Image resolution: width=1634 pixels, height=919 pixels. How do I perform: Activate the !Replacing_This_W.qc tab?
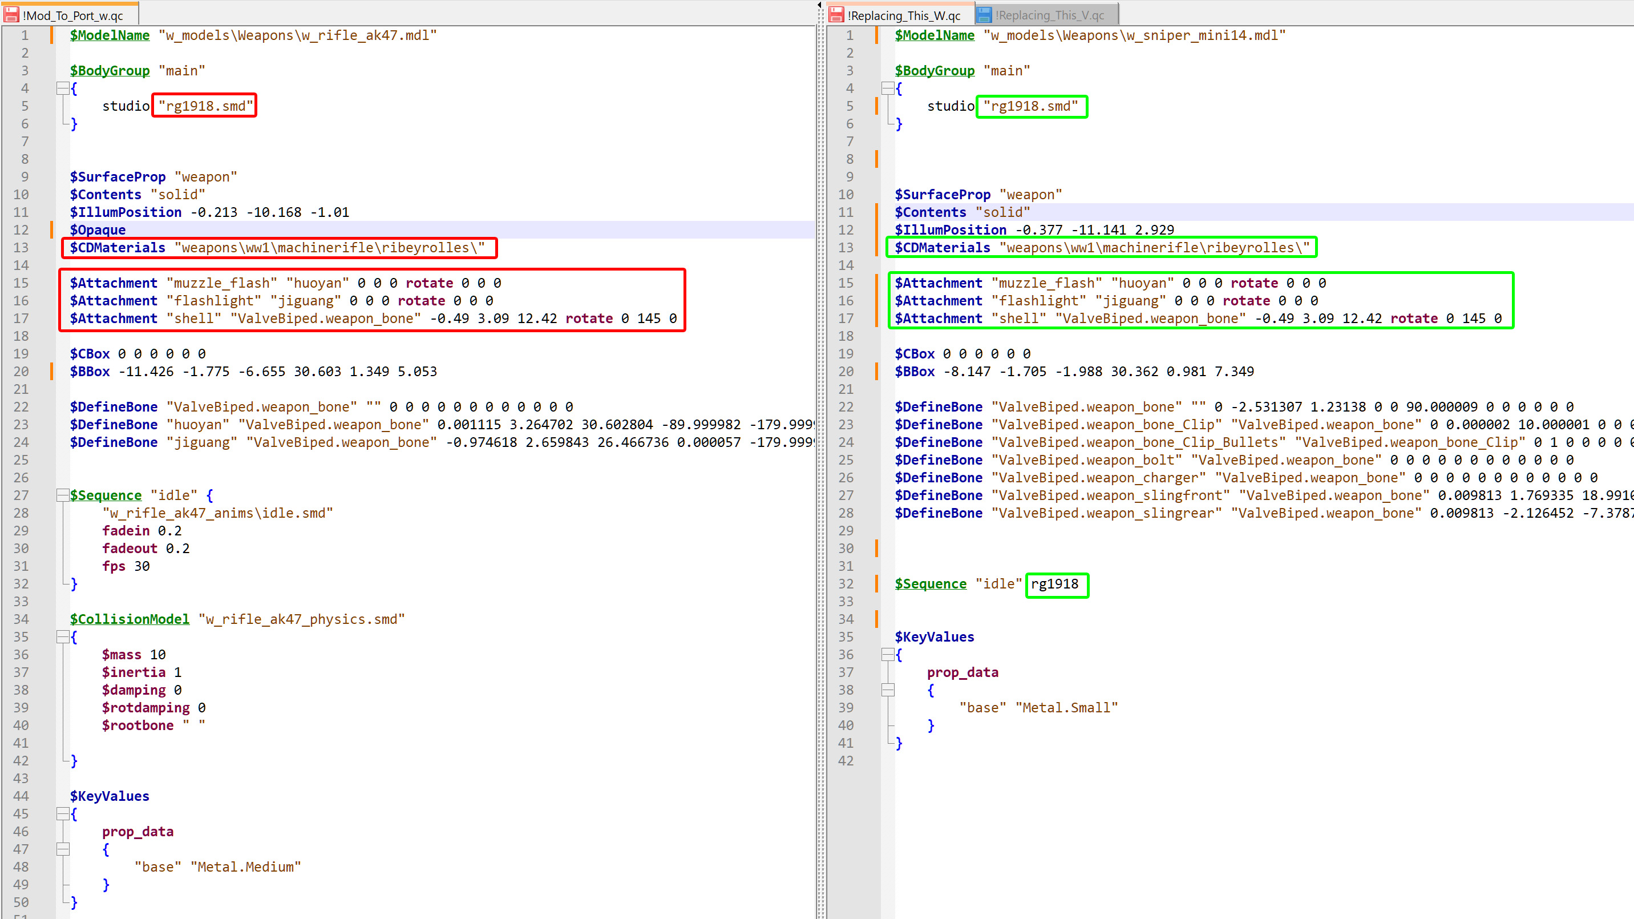903,15
